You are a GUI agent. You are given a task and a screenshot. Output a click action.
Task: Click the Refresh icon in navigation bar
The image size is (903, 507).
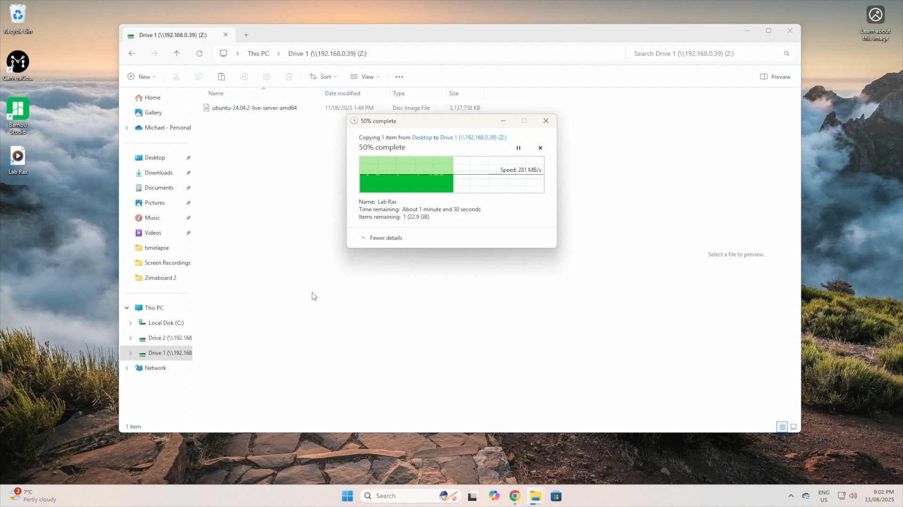(x=199, y=54)
